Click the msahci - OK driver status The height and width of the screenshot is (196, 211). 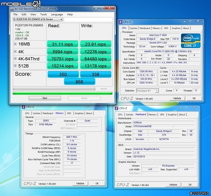22,32
